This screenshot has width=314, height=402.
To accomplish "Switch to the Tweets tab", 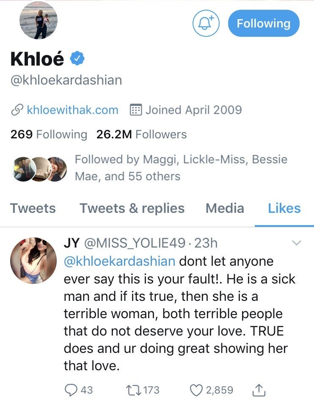I will pyautogui.click(x=33, y=208).
